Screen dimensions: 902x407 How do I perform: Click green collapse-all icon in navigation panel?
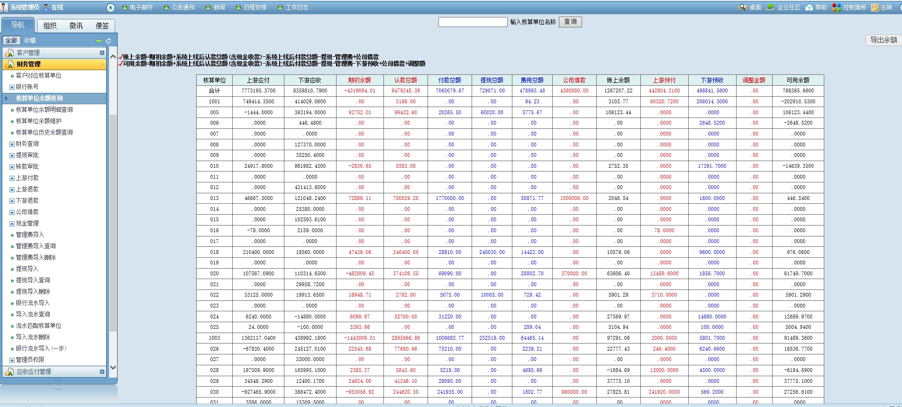click(99, 41)
